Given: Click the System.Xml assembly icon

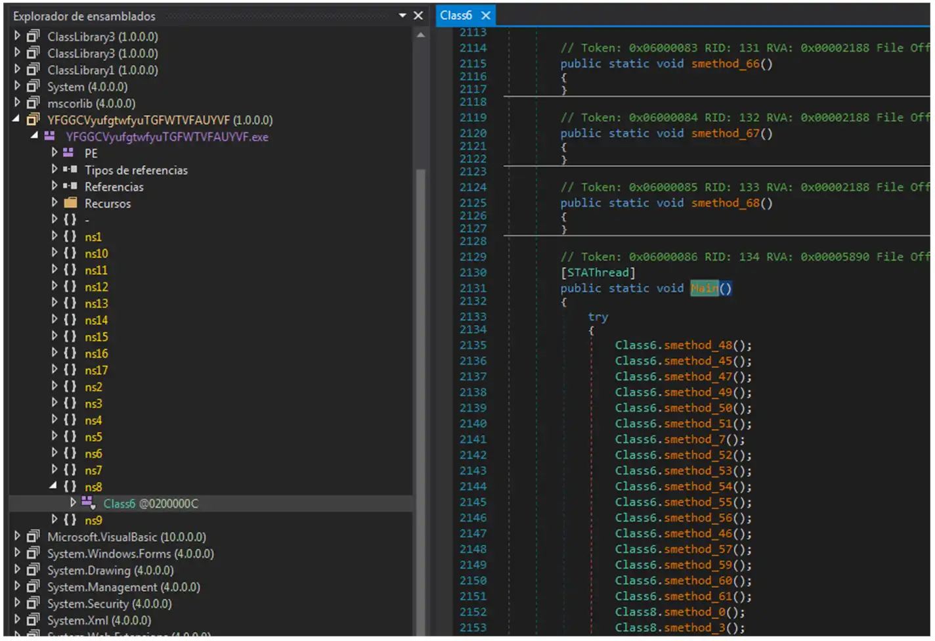Looking at the screenshot, I should pyautogui.click(x=33, y=620).
